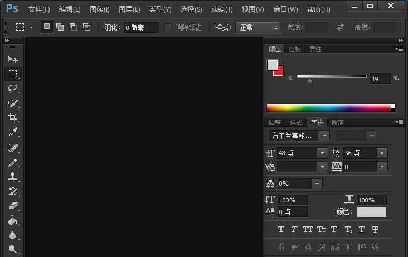The image size is (408, 257).
Task: Click the discretionary ligatures st icon
Action: pyautogui.click(x=308, y=247)
